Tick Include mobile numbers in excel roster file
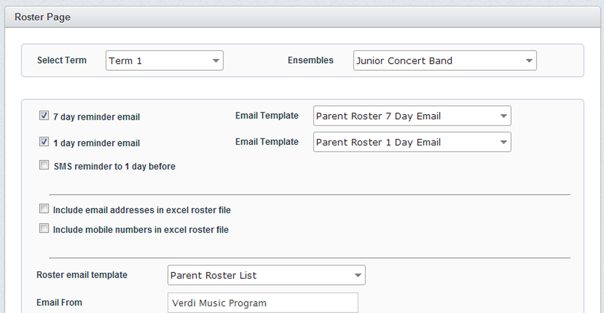604x313 pixels. pyautogui.click(x=44, y=228)
